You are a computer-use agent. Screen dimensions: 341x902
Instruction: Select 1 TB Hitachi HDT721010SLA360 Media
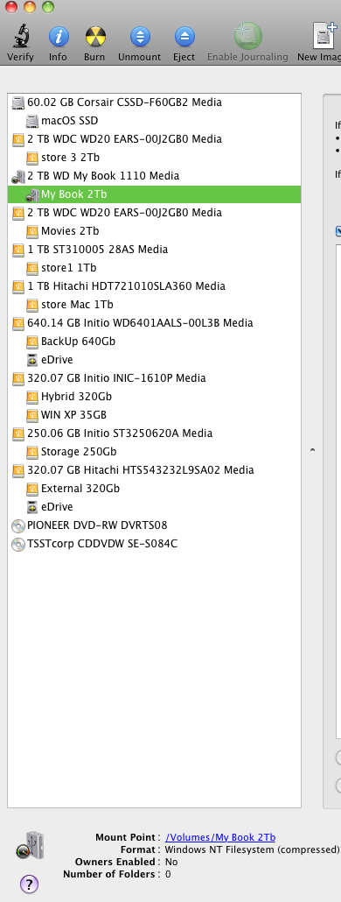(x=126, y=286)
